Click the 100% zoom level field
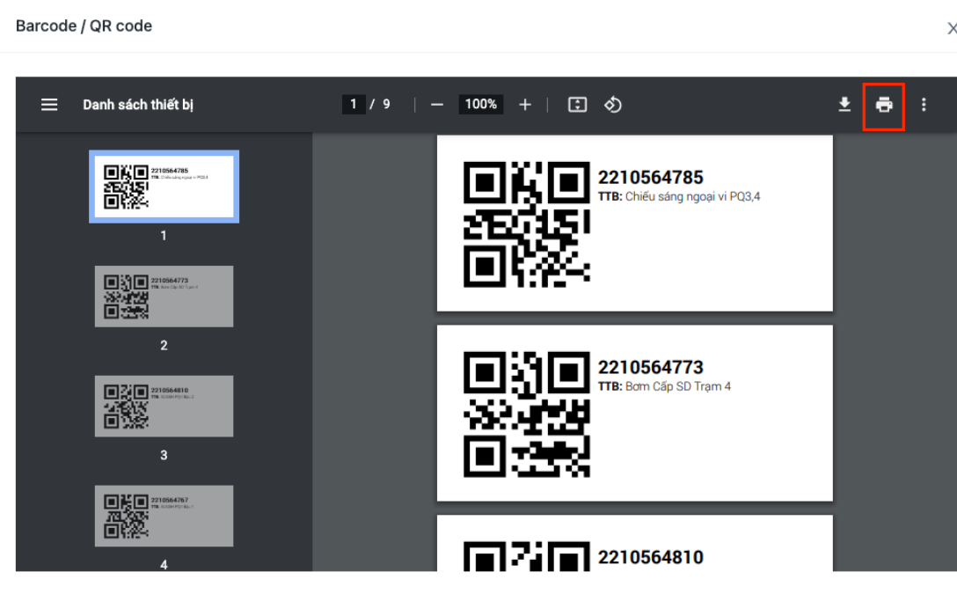Viewport: 957px width, 594px height. (481, 105)
